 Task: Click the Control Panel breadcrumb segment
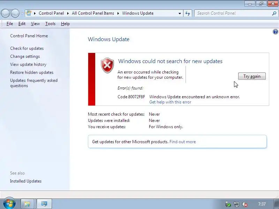tap(51, 13)
